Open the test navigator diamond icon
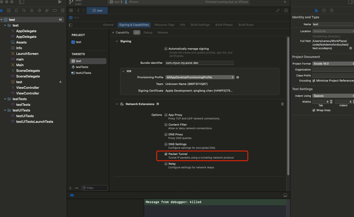 (x=39, y=11)
